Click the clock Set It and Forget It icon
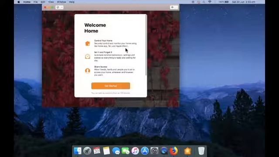Screen dimensions: 279x157 [x=87, y=56]
